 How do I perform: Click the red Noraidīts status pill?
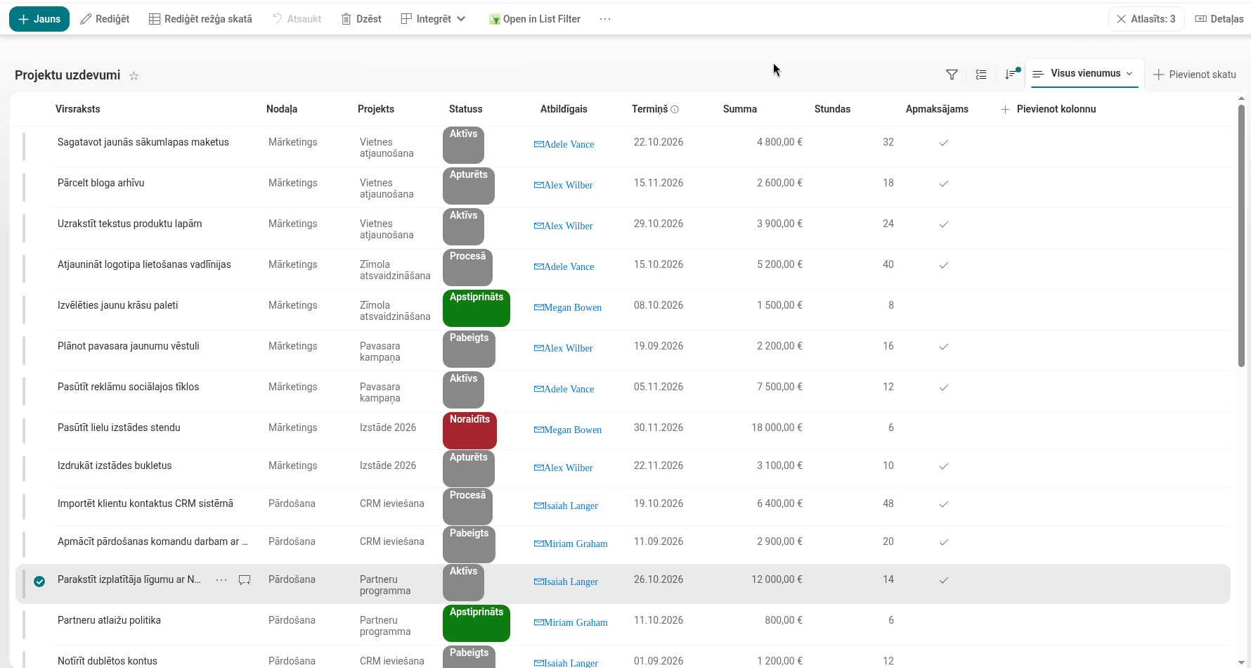469,430
